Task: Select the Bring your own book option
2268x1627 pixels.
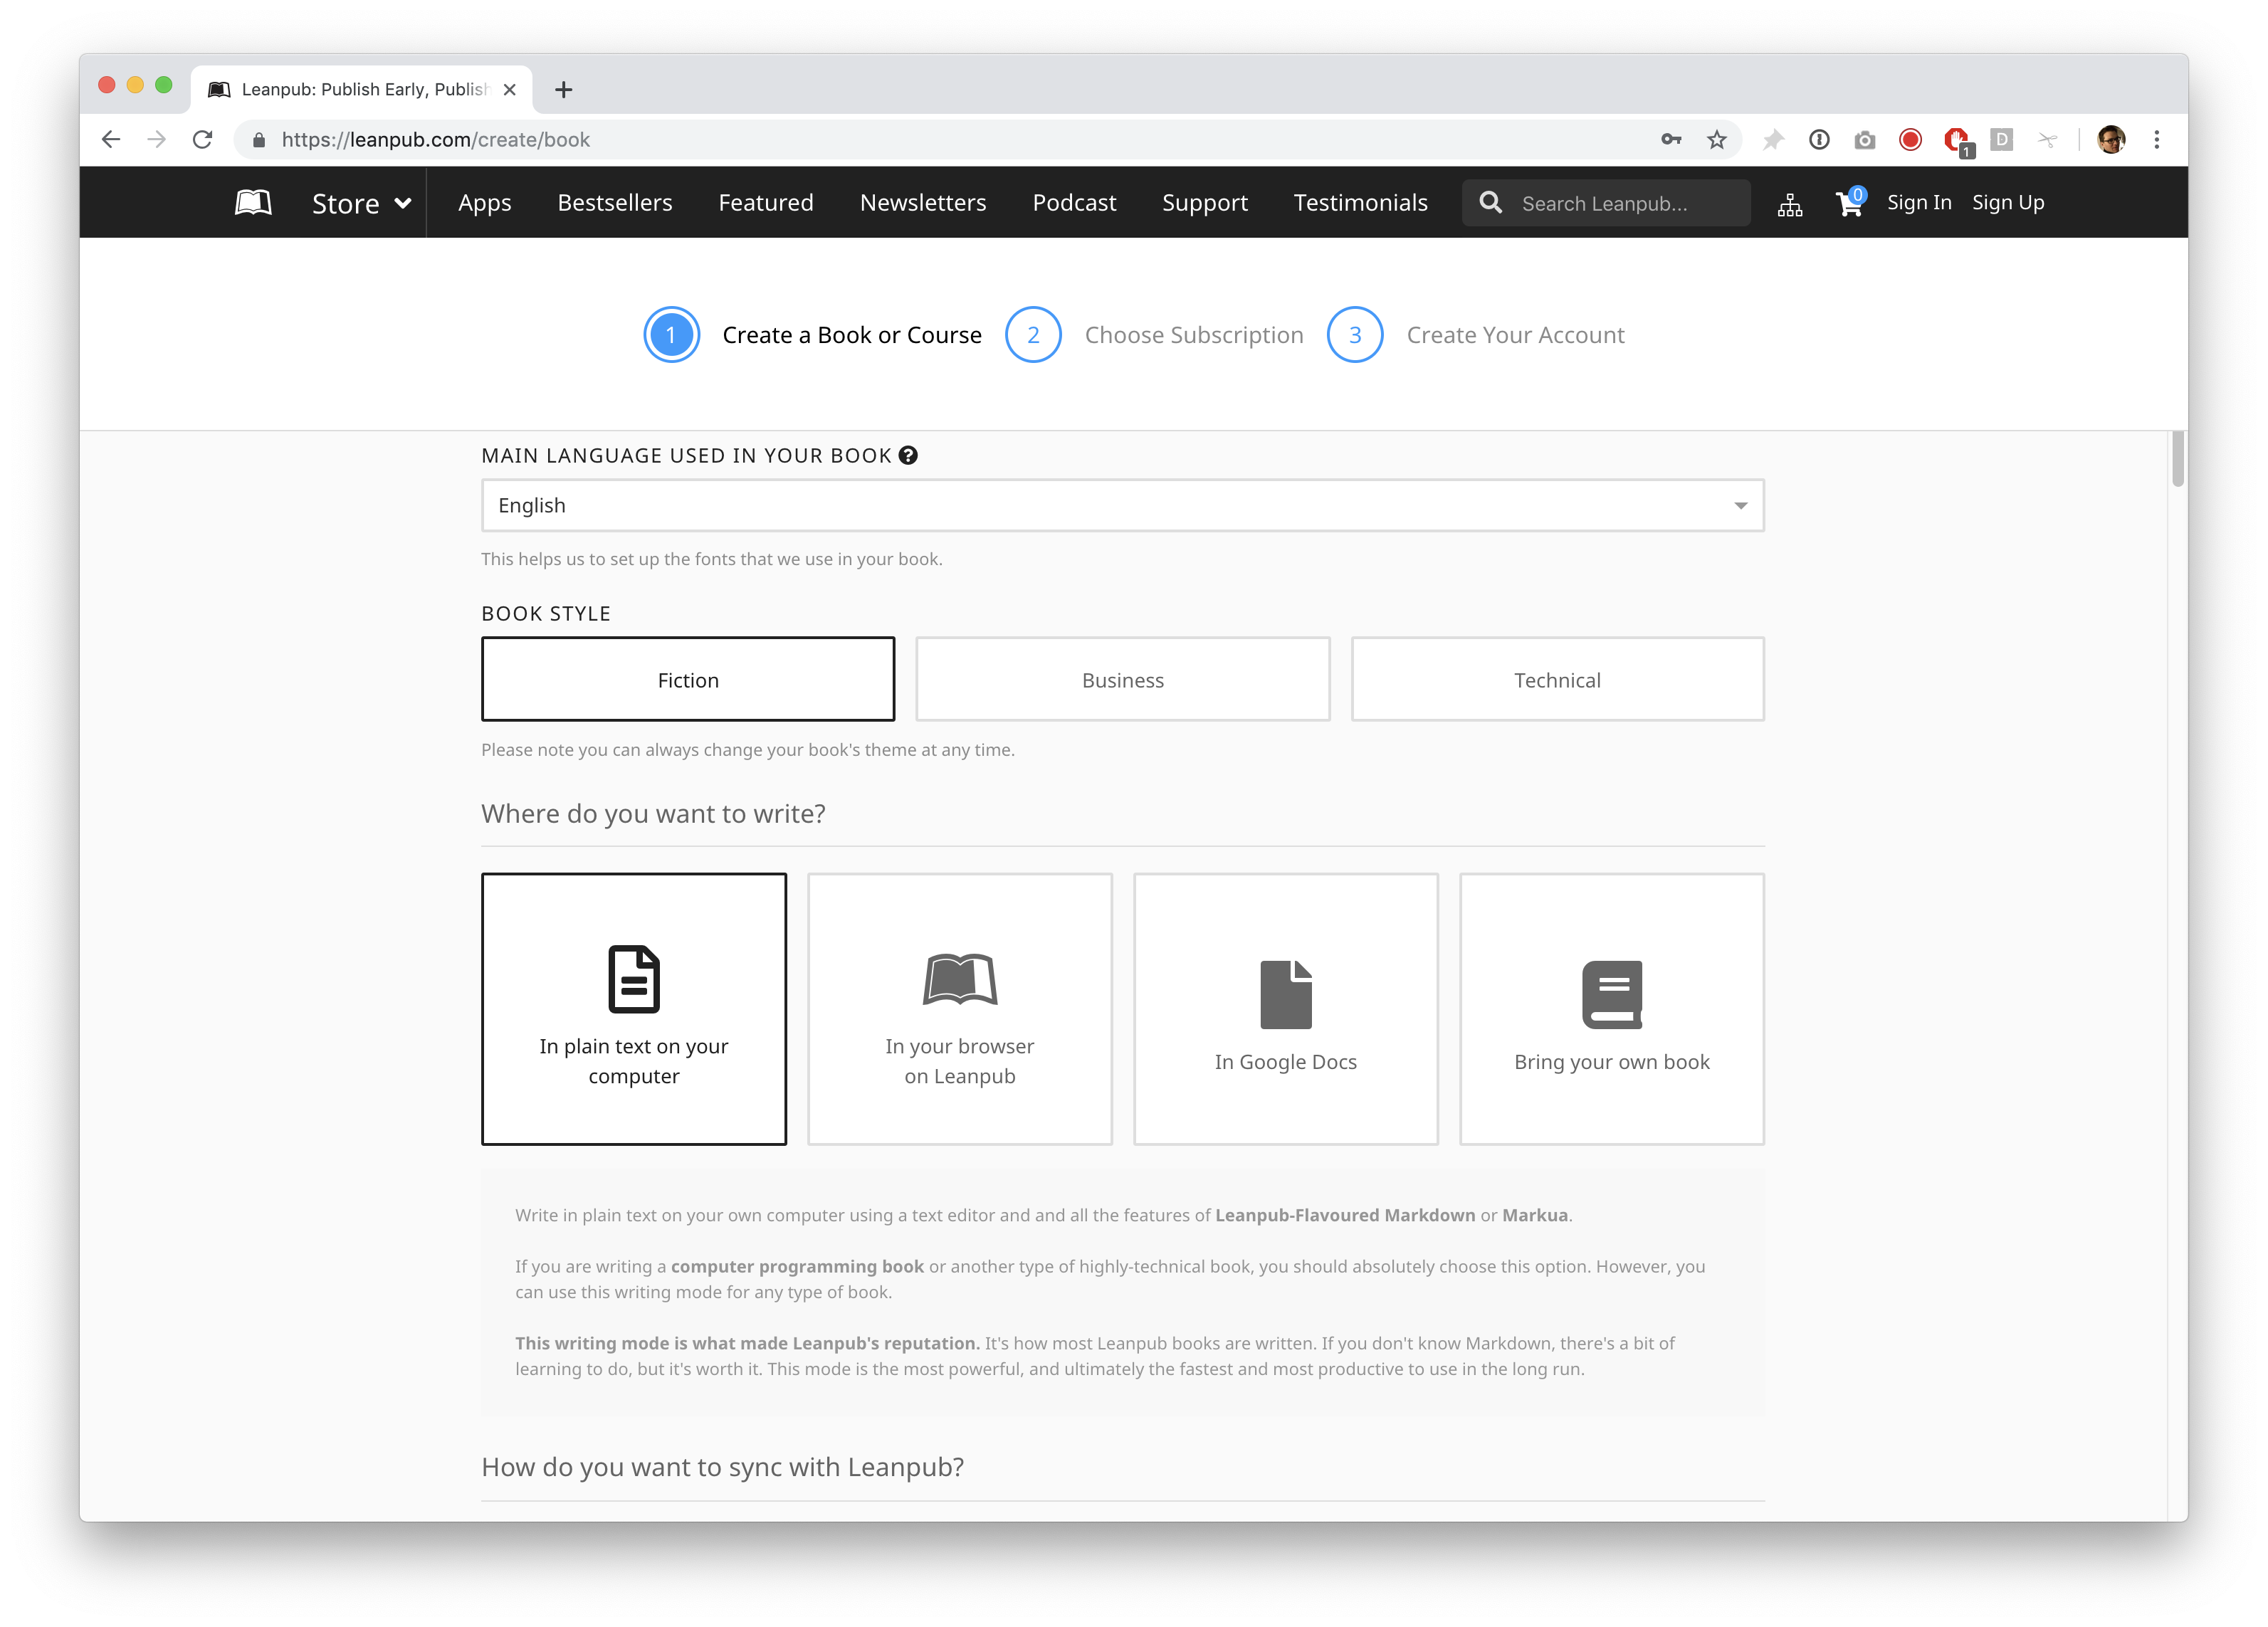Action: click(1612, 1009)
